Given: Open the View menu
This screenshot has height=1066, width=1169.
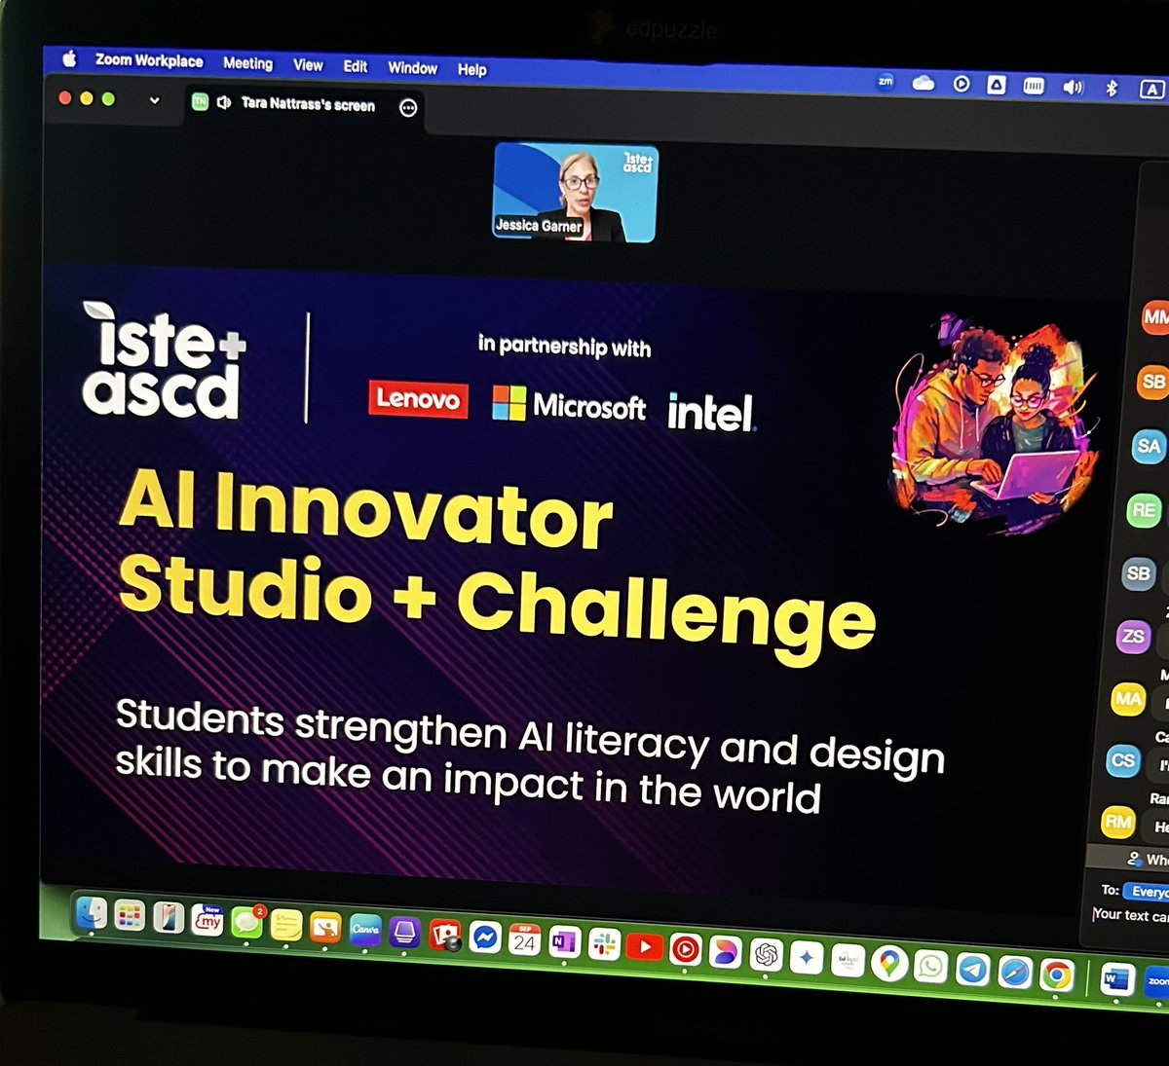Looking at the screenshot, I should tap(308, 65).
